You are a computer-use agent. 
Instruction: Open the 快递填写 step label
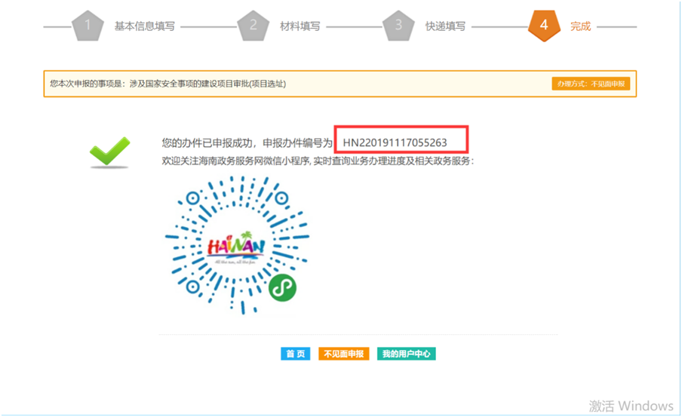(445, 26)
